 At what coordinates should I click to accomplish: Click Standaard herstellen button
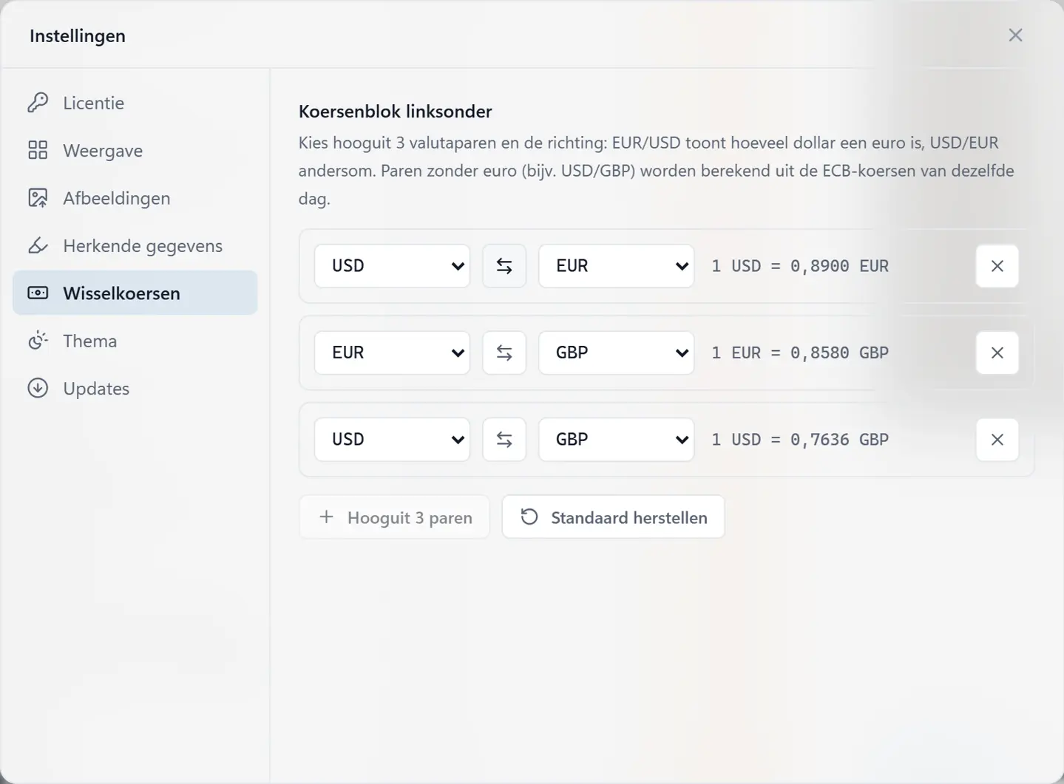click(x=613, y=517)
